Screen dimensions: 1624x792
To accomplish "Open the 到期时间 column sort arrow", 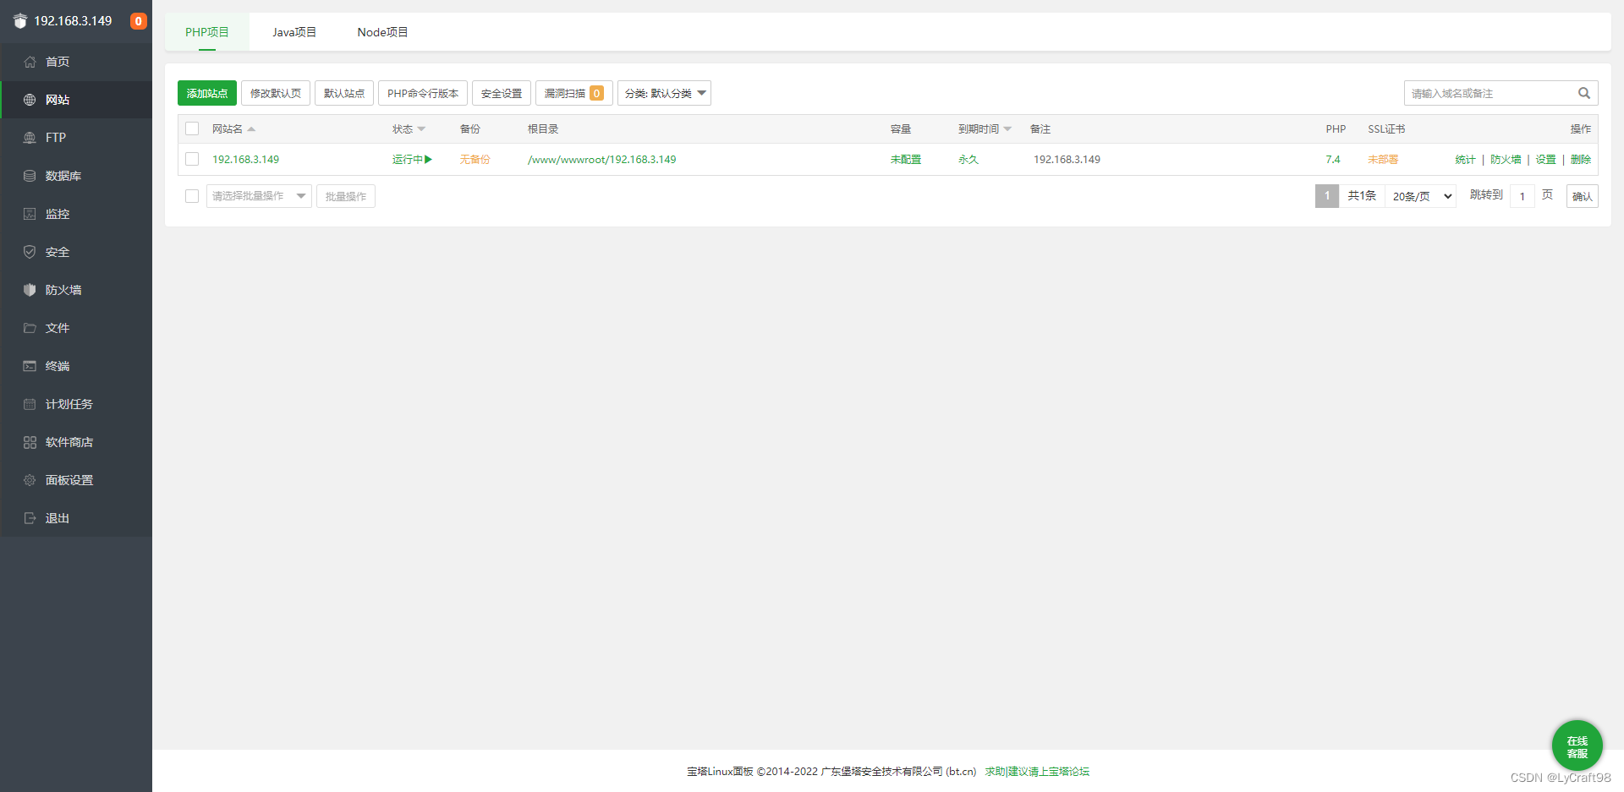I will [x=1007, y=129].
